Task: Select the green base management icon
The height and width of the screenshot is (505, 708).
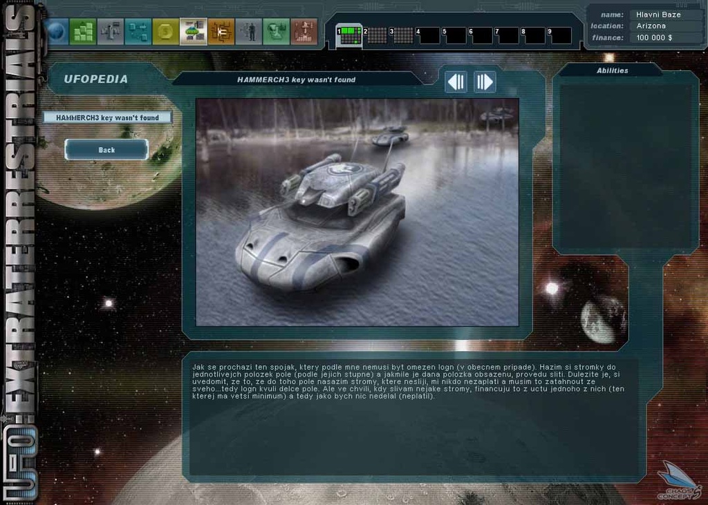Action: 82,32
